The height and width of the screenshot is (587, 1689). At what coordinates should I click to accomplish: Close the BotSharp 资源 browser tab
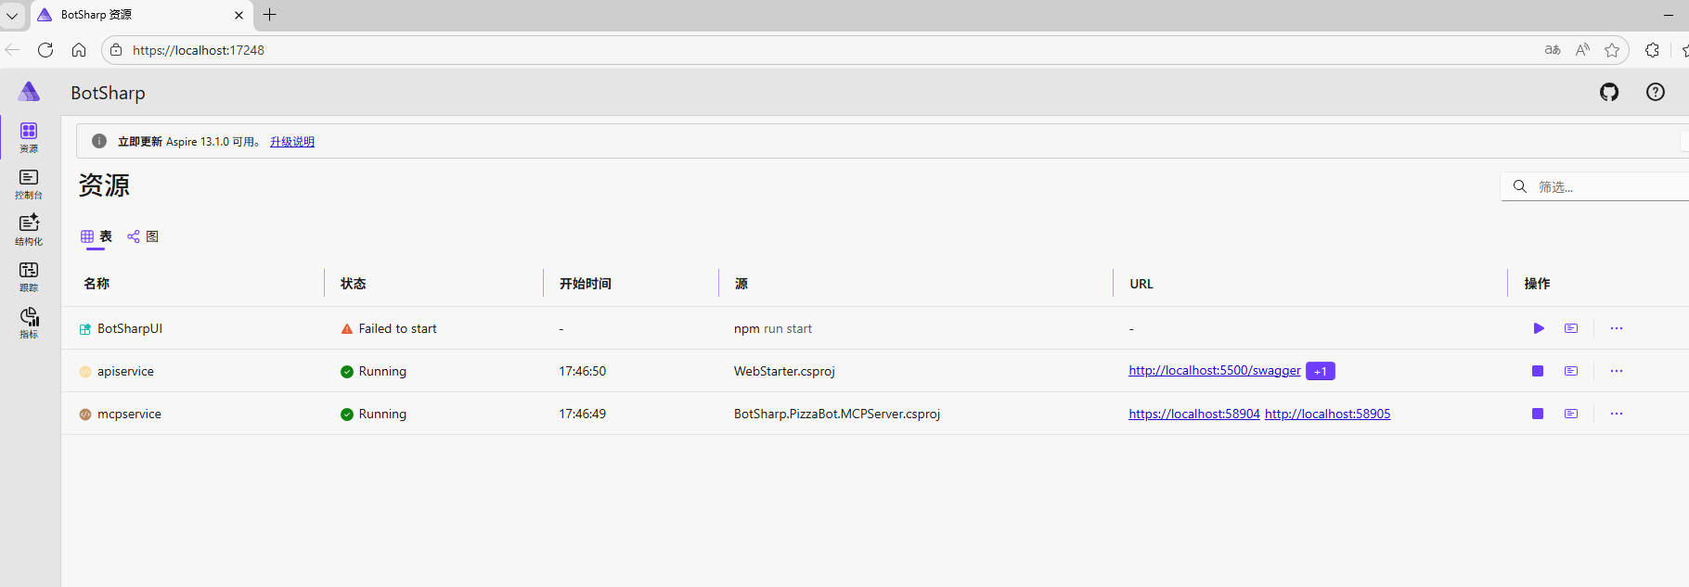[239, 15]
